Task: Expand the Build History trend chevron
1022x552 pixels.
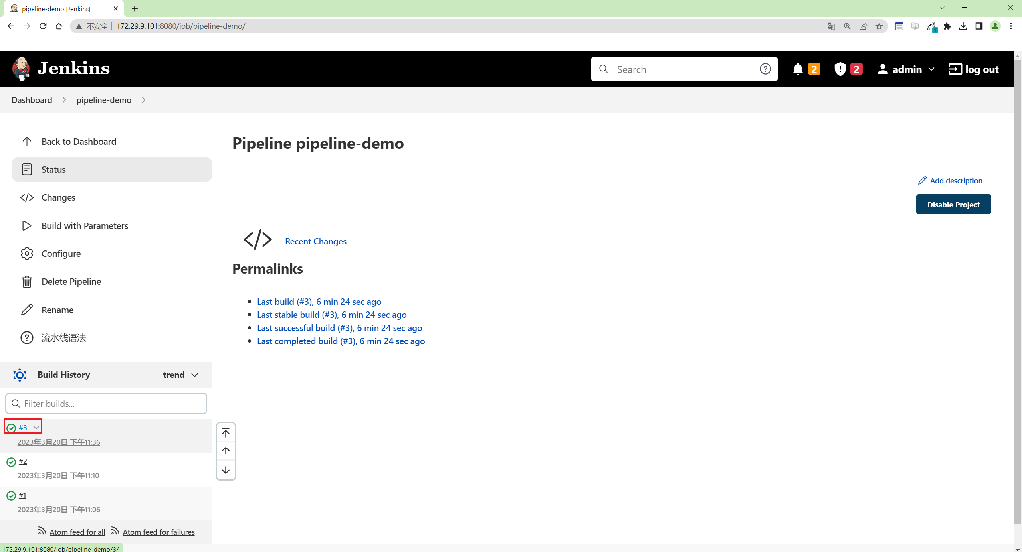Action: [194, 375]
